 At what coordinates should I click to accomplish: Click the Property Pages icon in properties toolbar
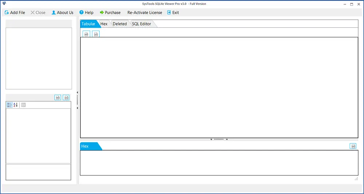tap(23, 105)
